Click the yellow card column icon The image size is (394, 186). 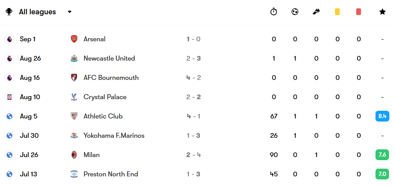(x=337, y=12)
